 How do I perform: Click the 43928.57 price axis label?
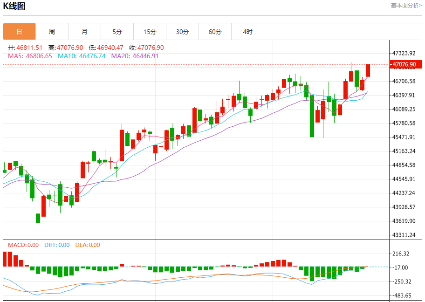404,207
